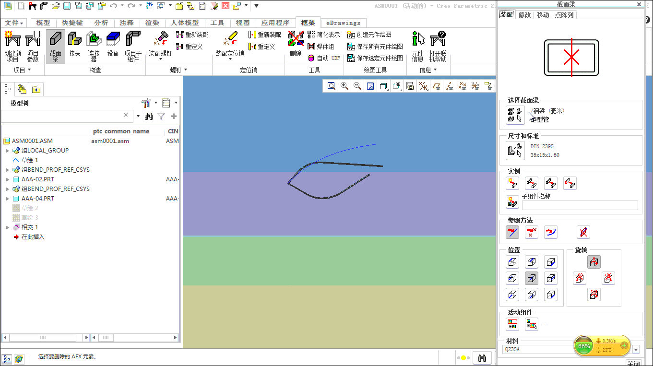Select the center position option in 位置

[532, 278]
